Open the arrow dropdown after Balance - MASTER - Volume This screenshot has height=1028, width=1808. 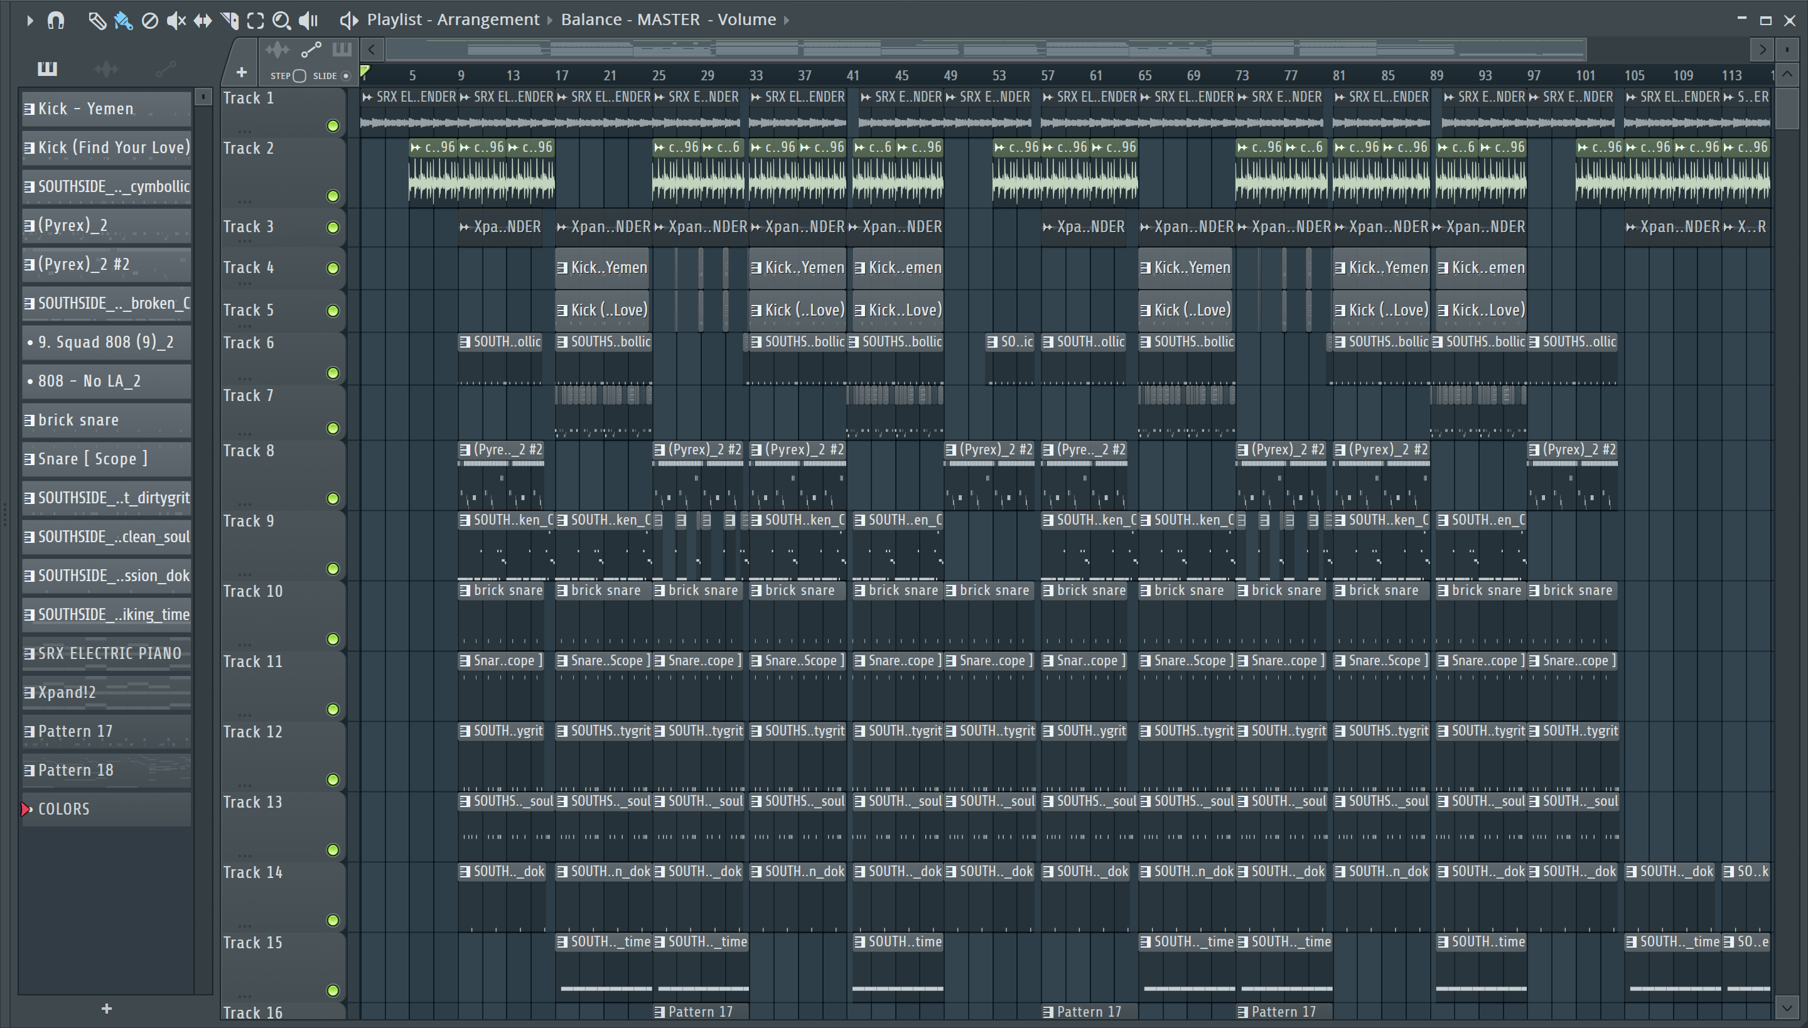click(x=786, y=21)
